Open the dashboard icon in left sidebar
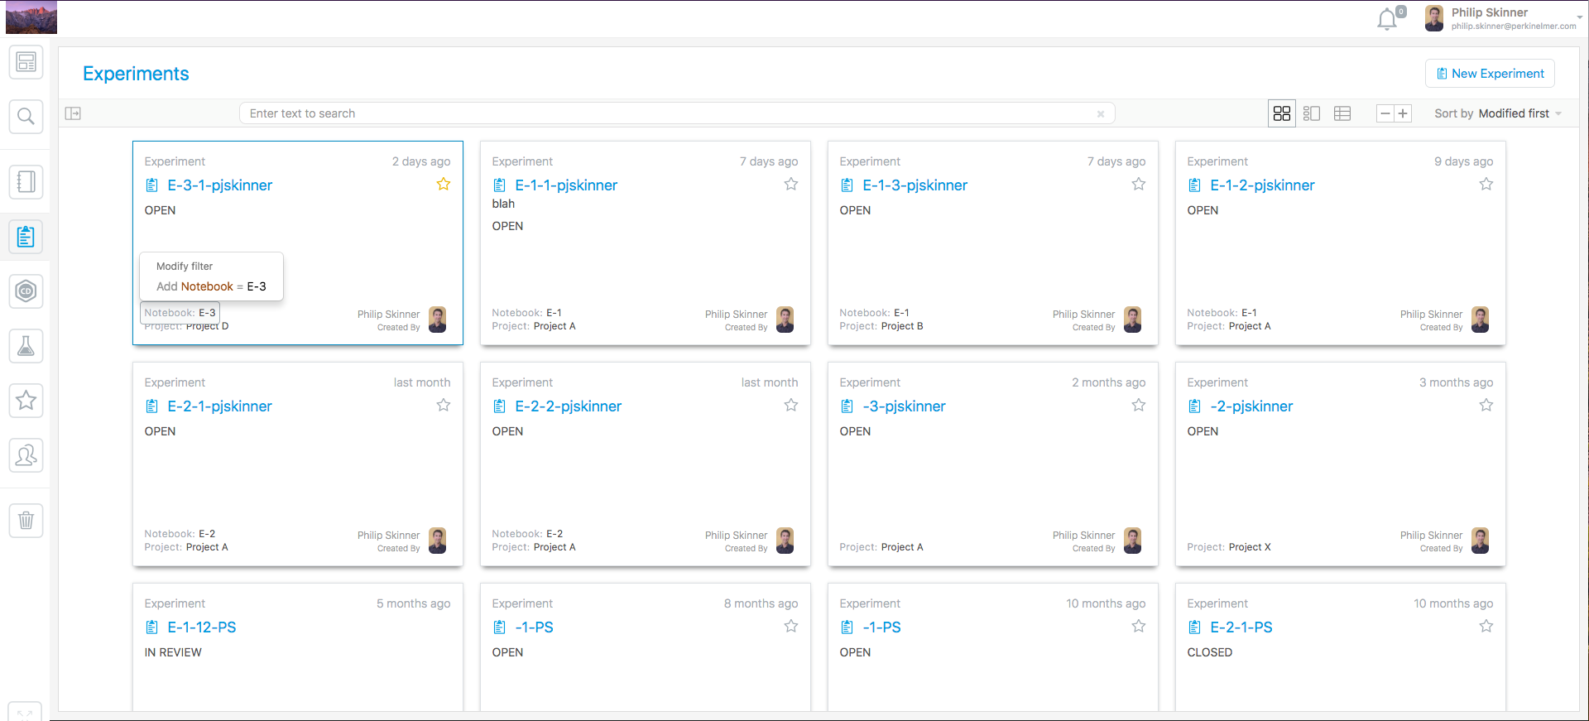Screen dimensions: 1589x721 click(x=26, y=62)
